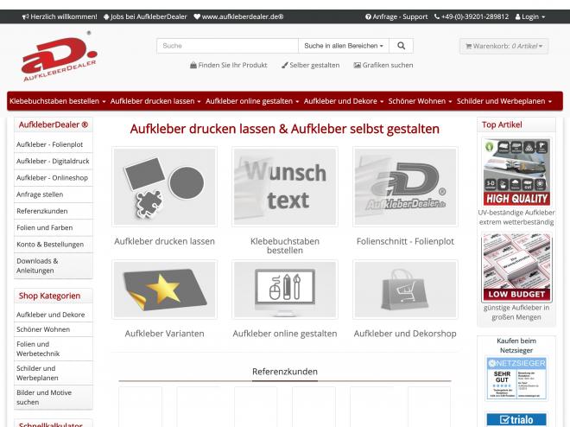Screen dimensions: 570x427
Task: Expand Schöner Wohnen nav menu
Action: (420, 101)
